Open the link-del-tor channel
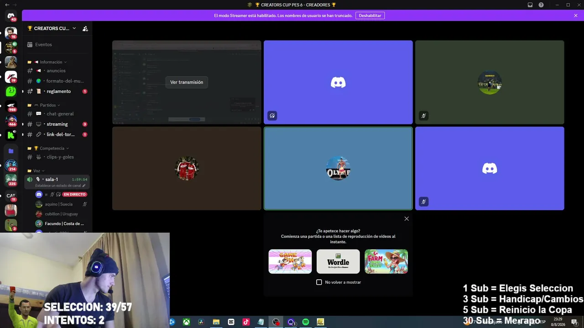584x328 pixels. click(x=57, y=135)
